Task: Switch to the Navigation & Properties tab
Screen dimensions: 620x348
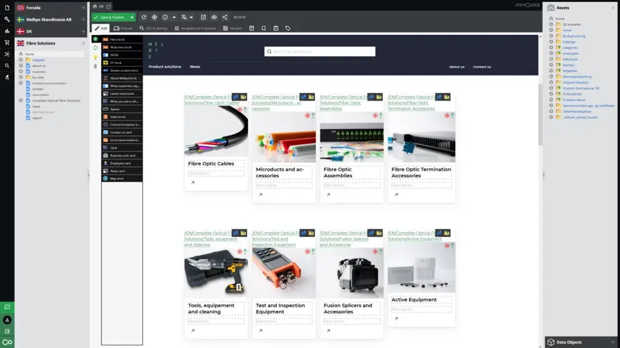Action: click(x=195, y=28)
